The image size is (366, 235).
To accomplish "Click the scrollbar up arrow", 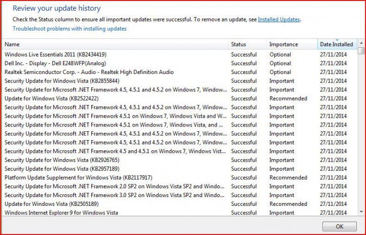I will tap(361, 43).
